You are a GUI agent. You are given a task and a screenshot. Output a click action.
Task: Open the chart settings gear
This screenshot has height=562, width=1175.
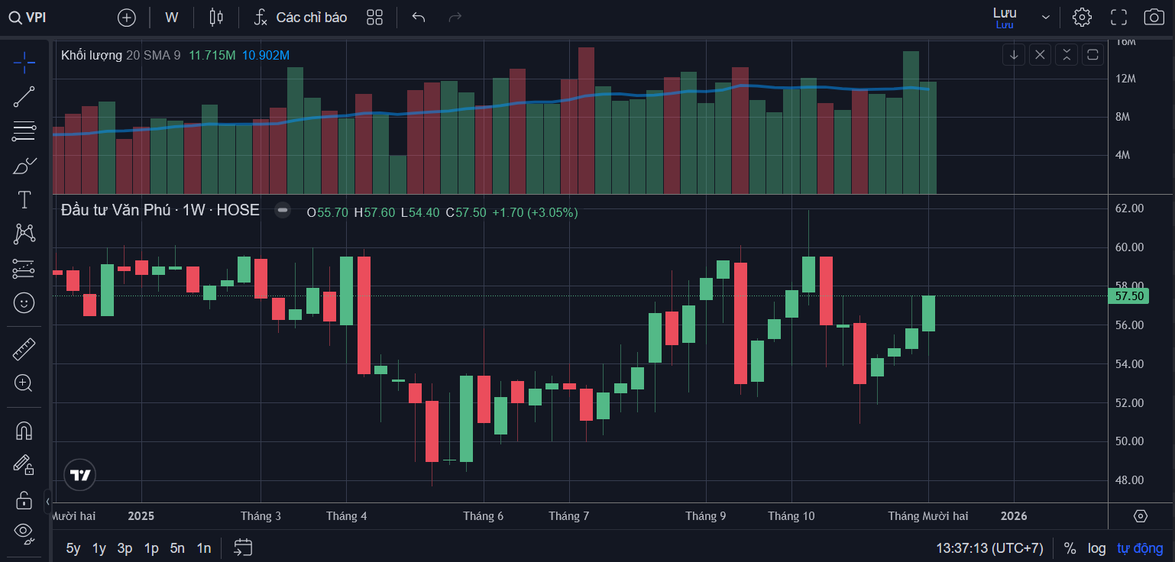(1082, 17)
